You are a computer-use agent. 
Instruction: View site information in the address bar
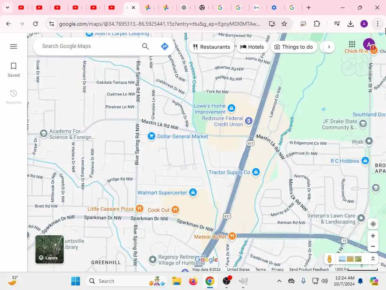51,24
